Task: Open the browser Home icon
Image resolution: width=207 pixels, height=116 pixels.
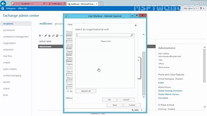Action: [x=197, y=4]
